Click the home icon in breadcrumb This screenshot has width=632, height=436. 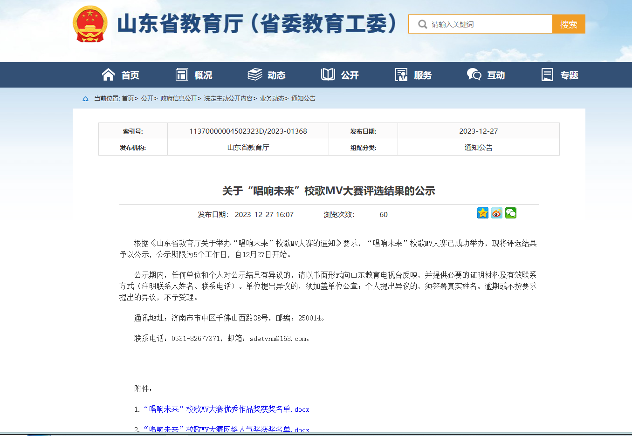(85, 99)
